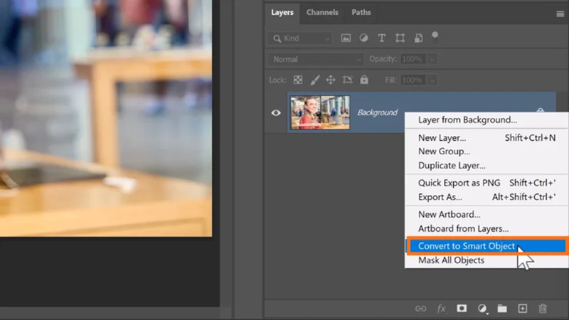Lock transparent pixels icon
Viewport: 569px width, 320px height.
click(x=298, y=80)
